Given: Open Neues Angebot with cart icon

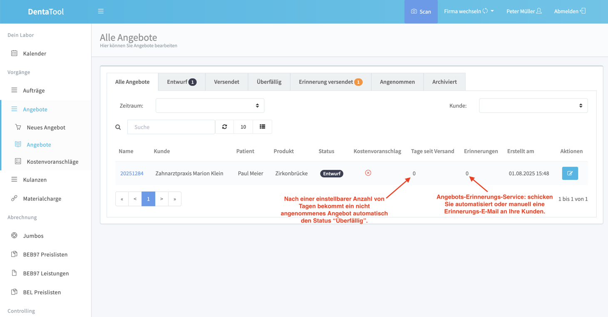Looking at the screenshot, I should (46, 128).
